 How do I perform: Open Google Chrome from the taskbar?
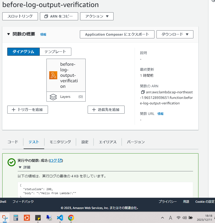coord(71,218)
